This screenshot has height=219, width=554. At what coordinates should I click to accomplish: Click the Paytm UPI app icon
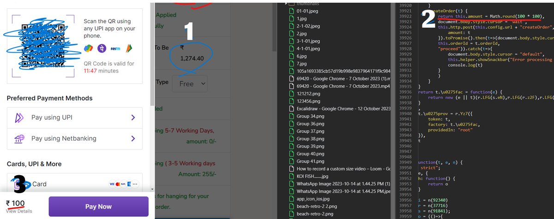[114, 48]
